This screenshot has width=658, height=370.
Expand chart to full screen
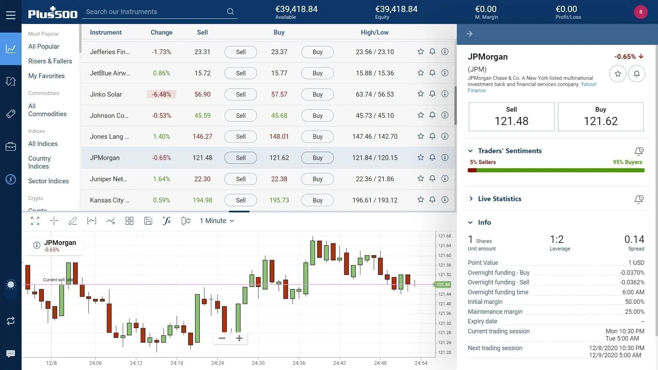tap(35, 221)
